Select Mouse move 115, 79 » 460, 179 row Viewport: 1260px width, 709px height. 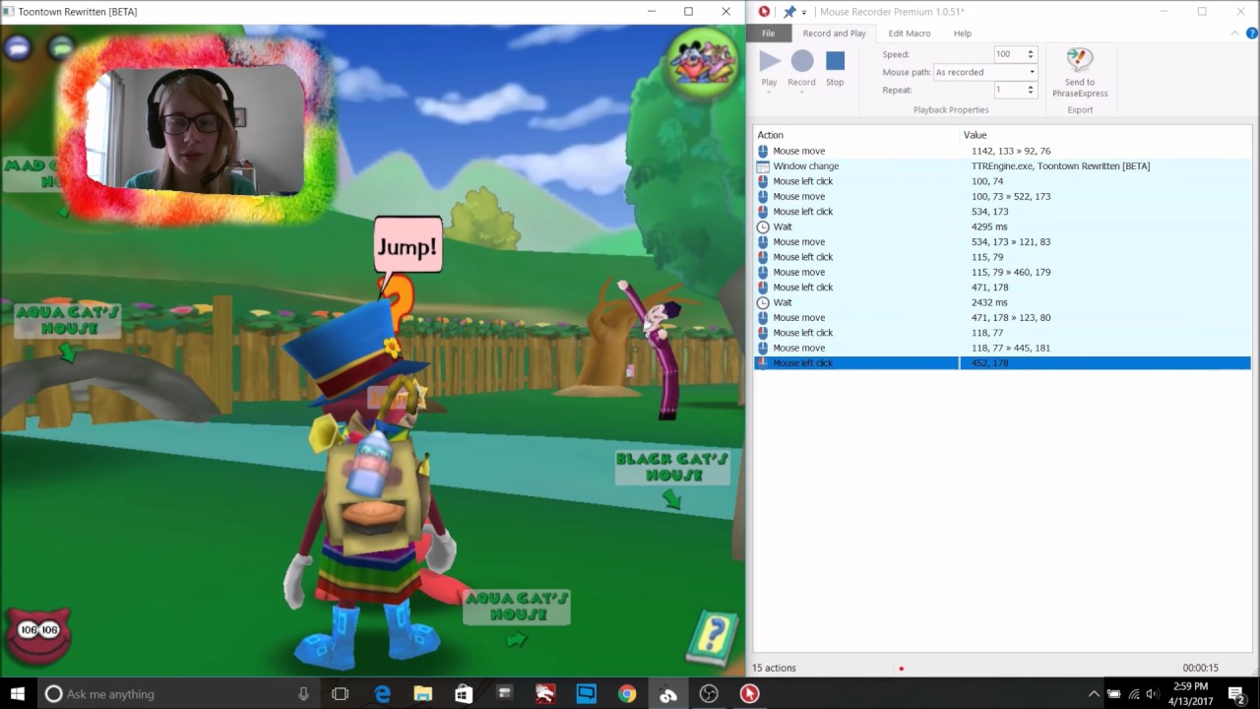1002,272
